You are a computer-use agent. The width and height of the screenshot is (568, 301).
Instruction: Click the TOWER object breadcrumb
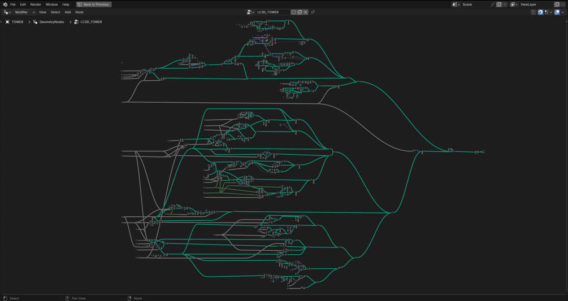pos(18,22)
